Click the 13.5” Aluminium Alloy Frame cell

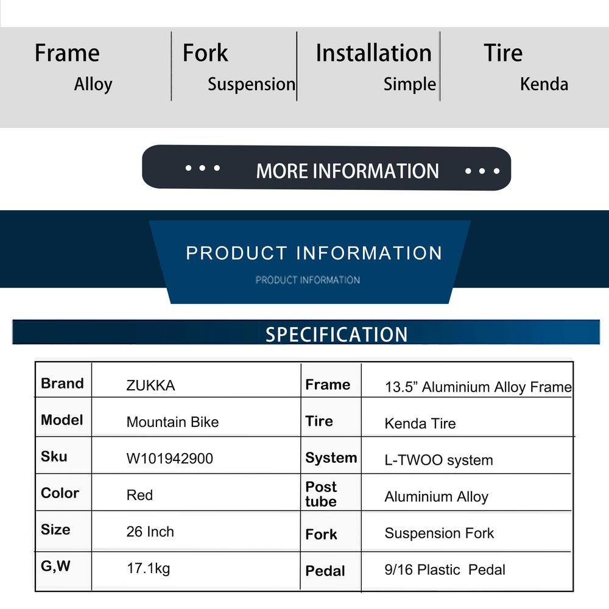coord(467,380)
